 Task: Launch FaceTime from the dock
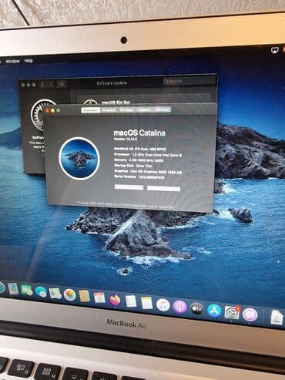pyautogui.click(x=27, y=291)
